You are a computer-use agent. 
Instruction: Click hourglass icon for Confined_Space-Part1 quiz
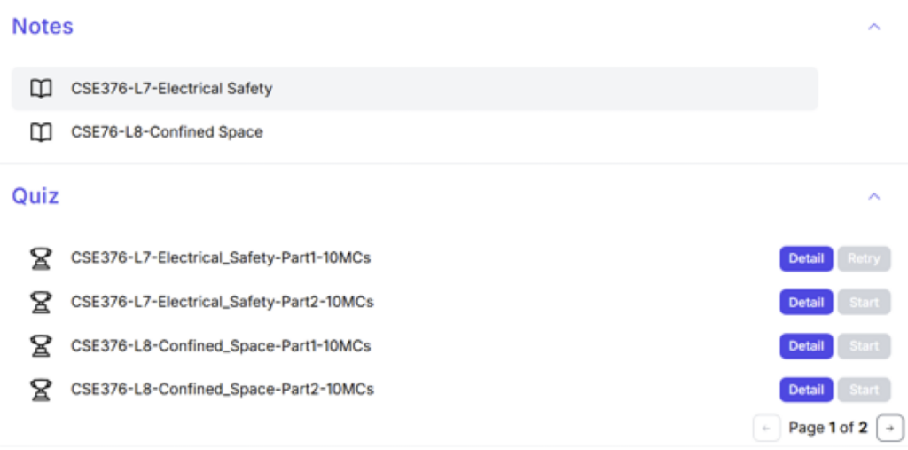coord(41,346)
